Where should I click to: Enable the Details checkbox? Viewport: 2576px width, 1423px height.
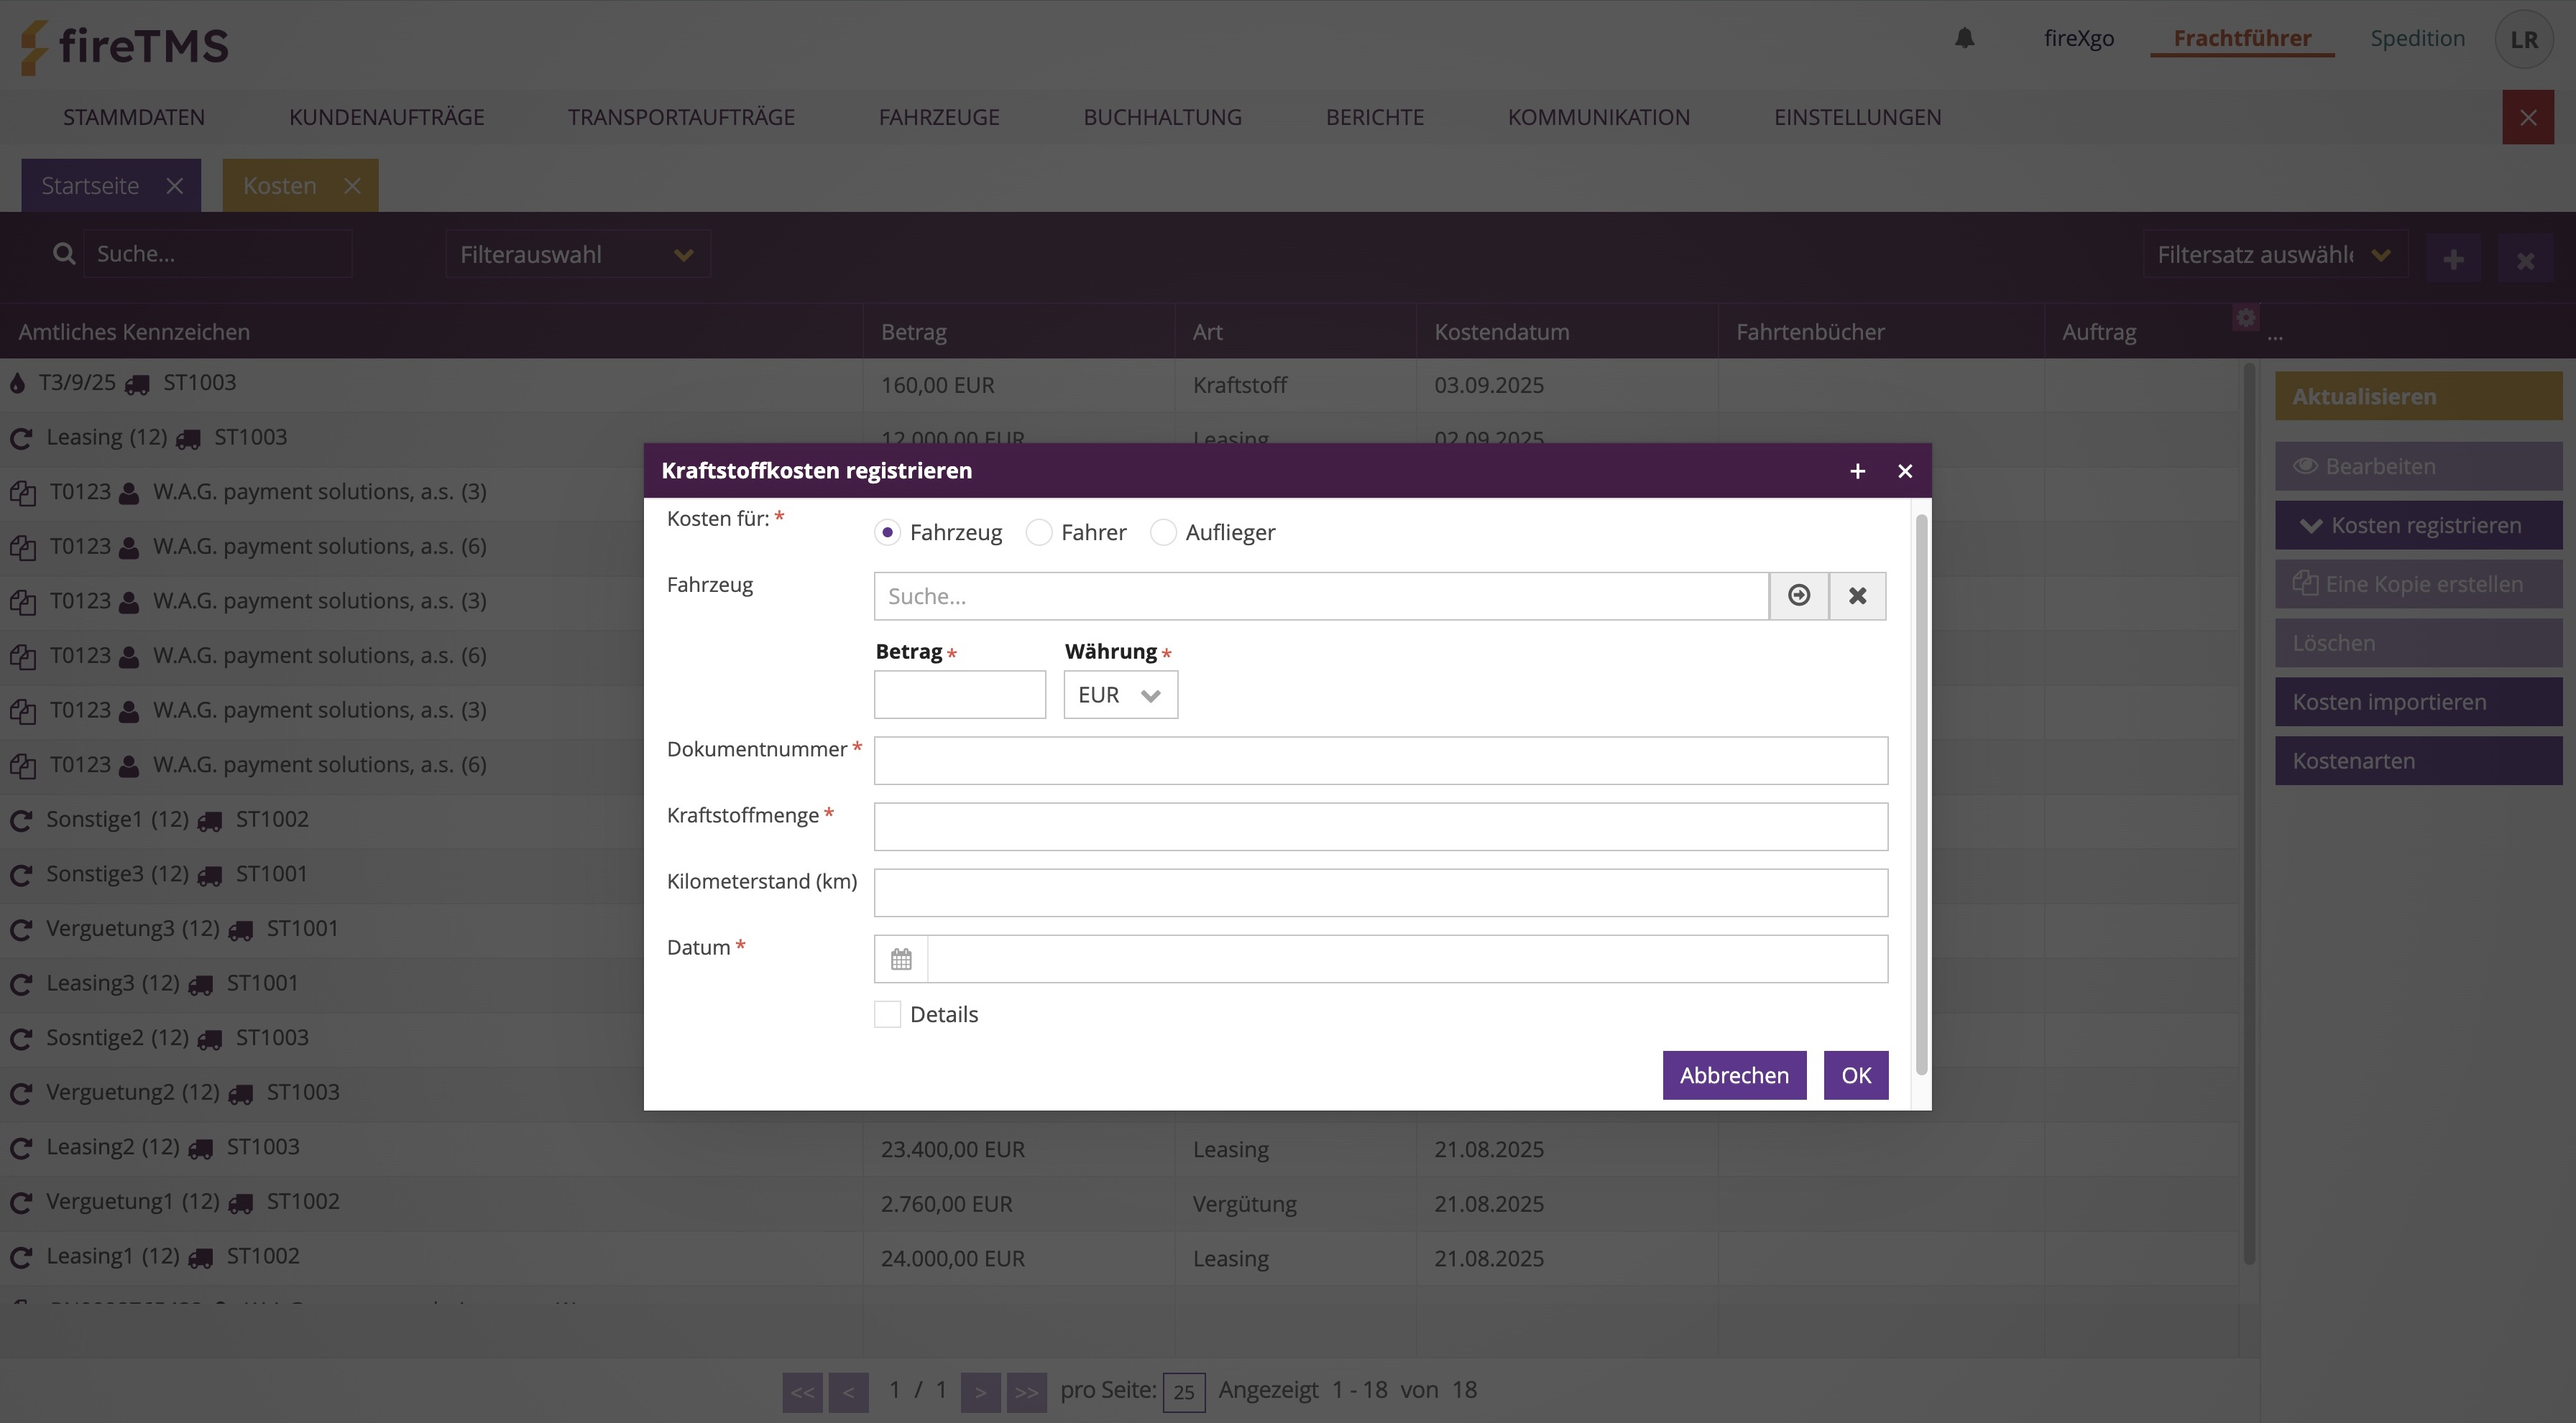(887, 1014)
